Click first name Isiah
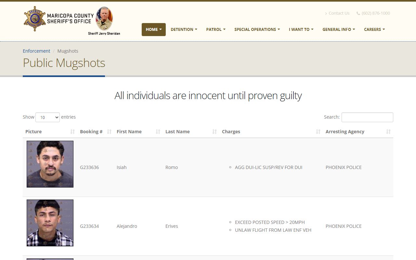The height and width of the screenshot is (260, 416). tap(122, 167)
